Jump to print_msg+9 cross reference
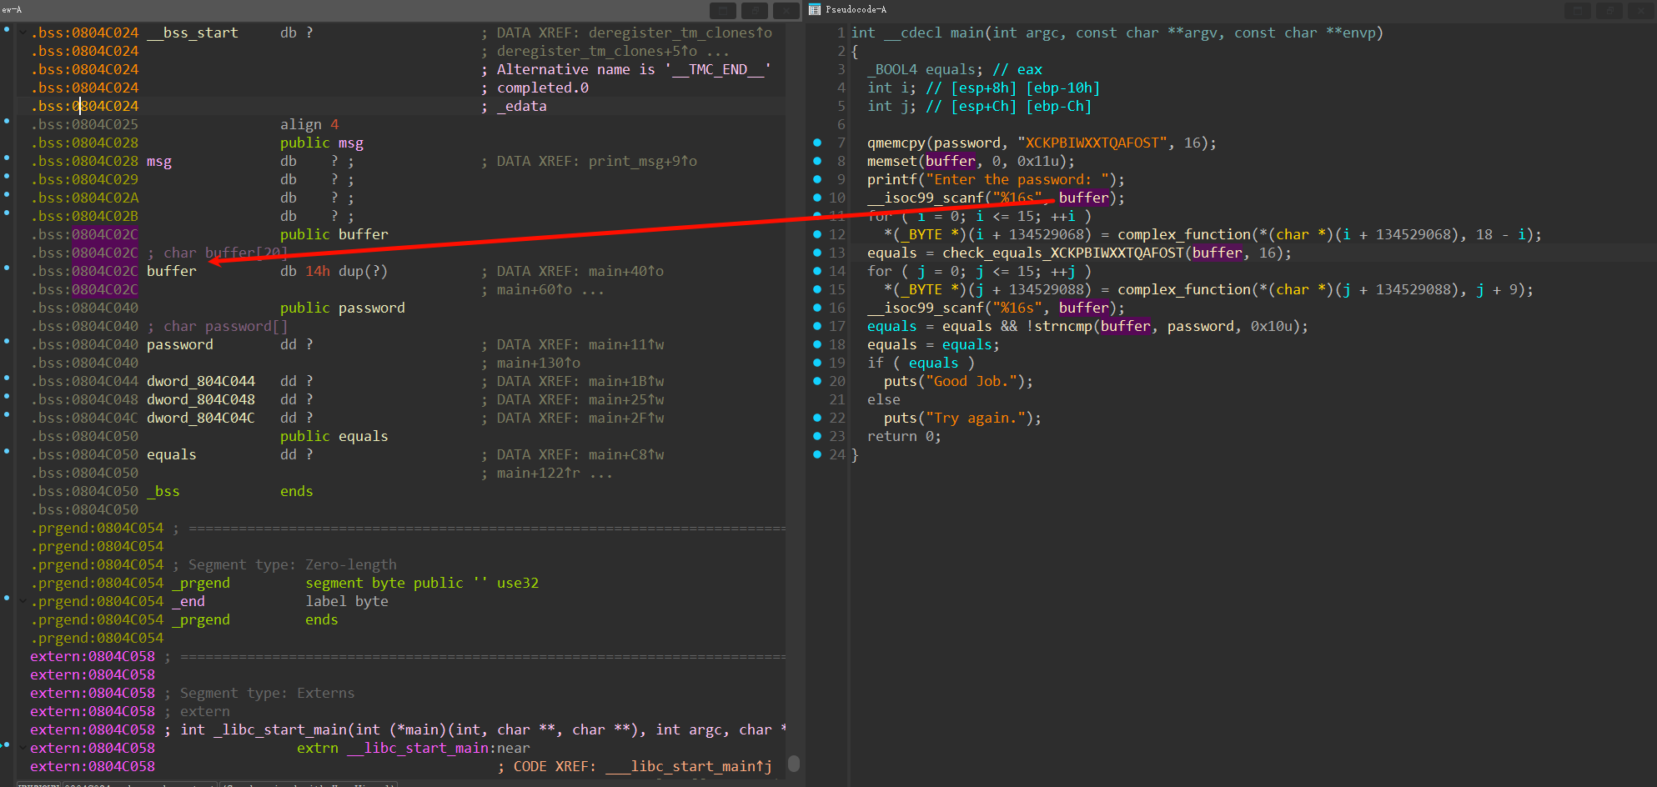 (643, 161)
